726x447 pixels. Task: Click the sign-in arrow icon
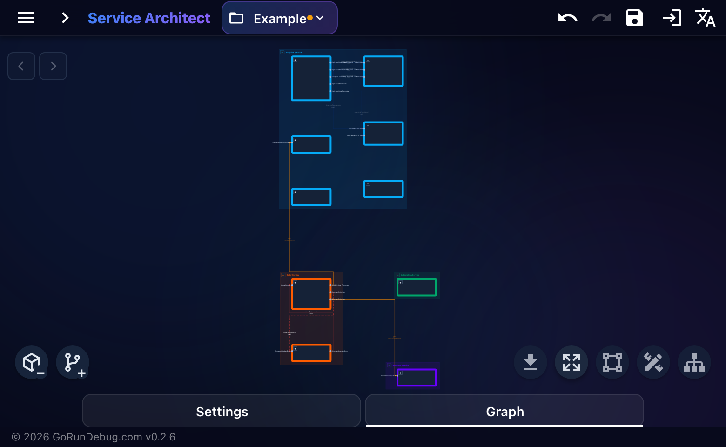(x=672, y=18)
